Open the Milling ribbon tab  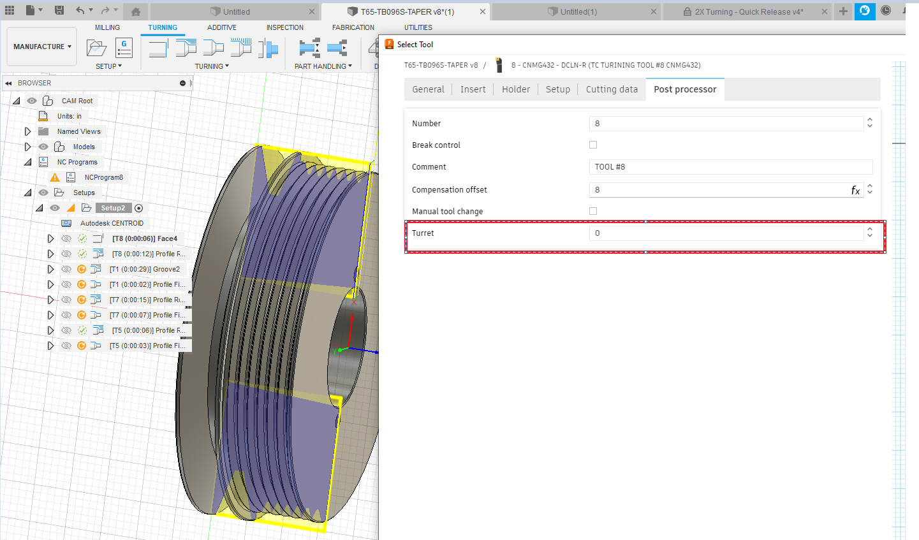coord(107,27)
